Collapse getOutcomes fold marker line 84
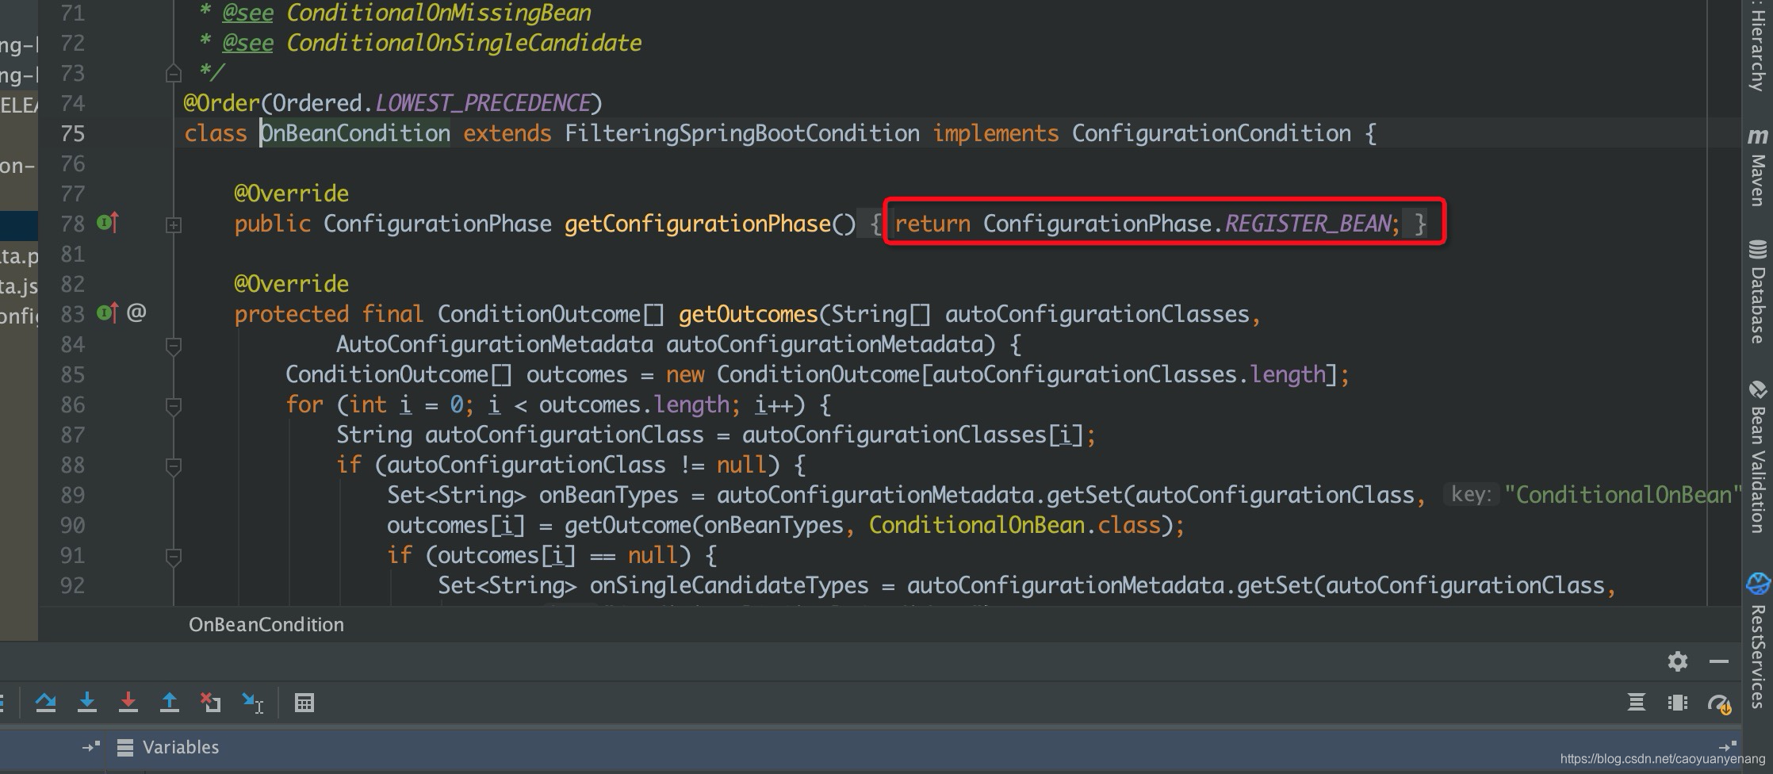 click(x=174, y=346)
